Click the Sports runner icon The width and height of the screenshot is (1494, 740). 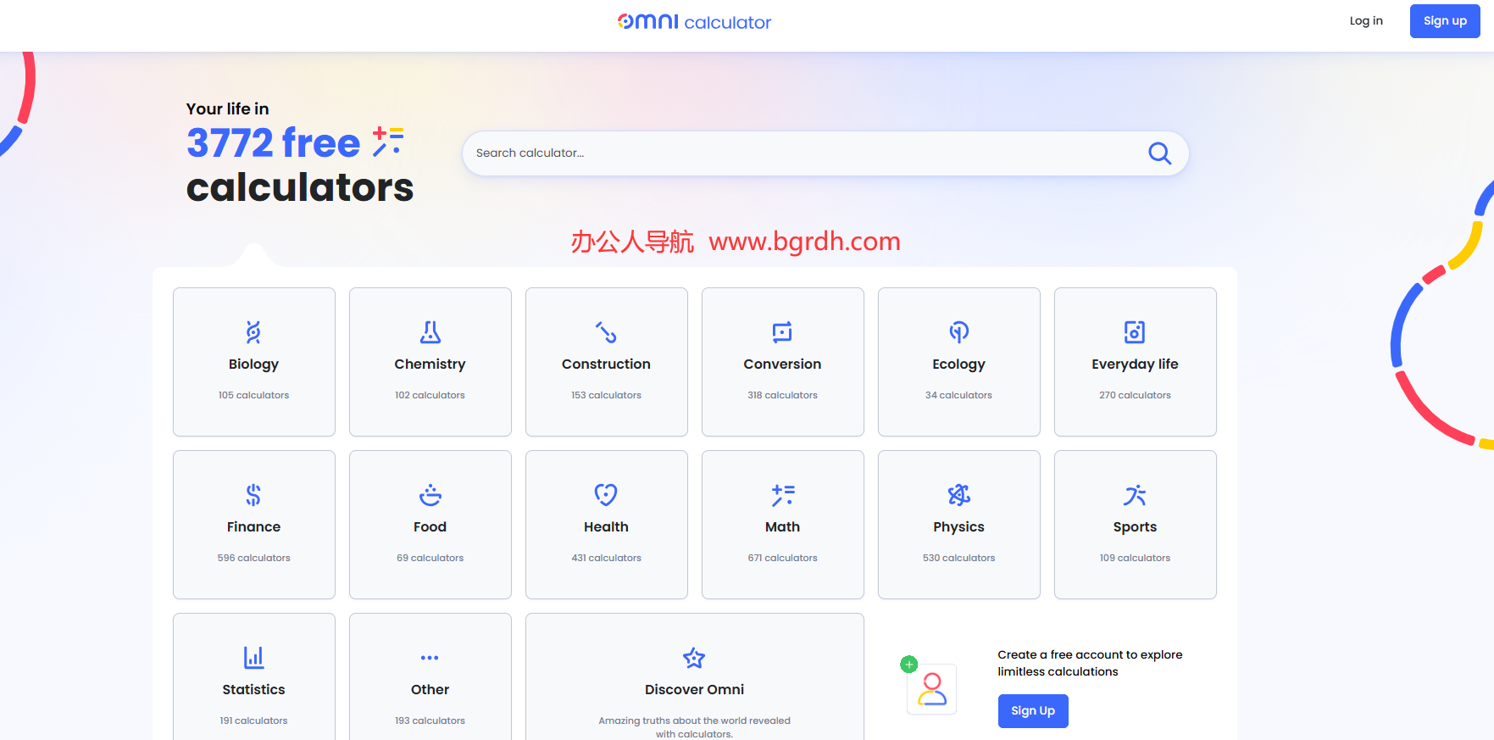(1135, 495)
